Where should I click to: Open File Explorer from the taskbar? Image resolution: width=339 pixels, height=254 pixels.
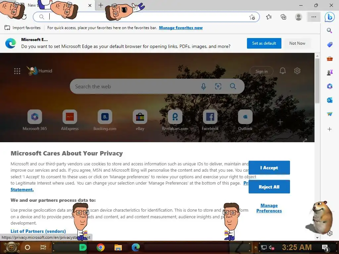(x=118, y=247)
